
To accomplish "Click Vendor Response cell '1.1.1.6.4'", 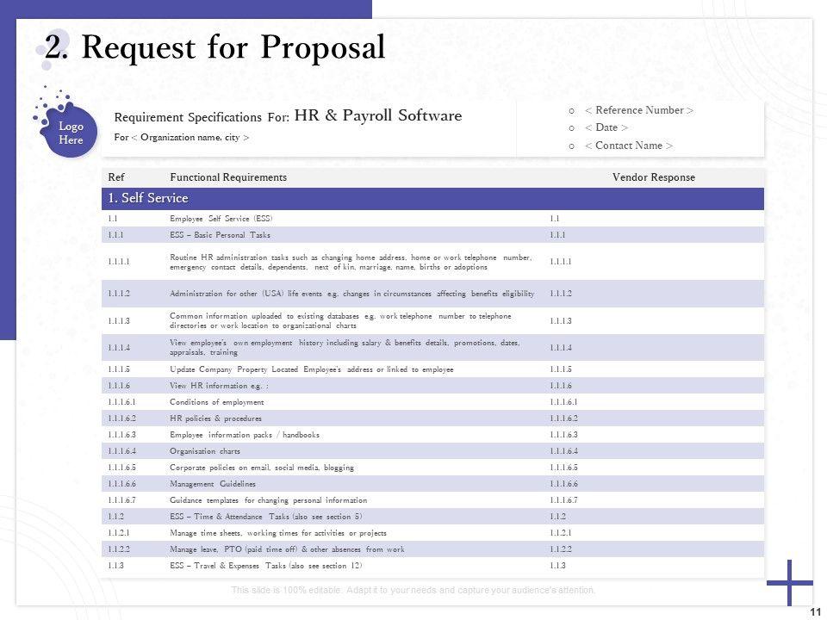I will [563, 450].
